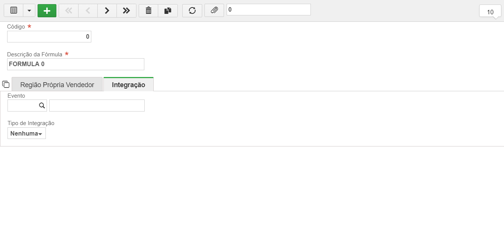This screenshot has height=249, width=504.
Task: Open Tipo de Integração Nenhuma dropdown
Action: 27,133
